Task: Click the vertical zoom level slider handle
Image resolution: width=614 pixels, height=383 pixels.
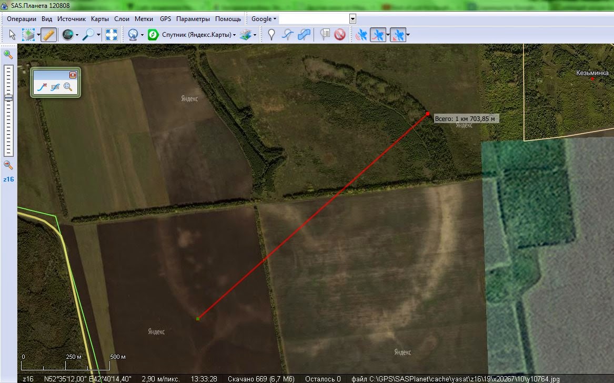Action: 8,98
